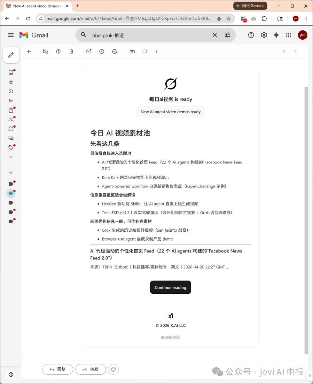The image size is (313, 384).
Task: Click the 回复 reply button
Action: [58, 369]
